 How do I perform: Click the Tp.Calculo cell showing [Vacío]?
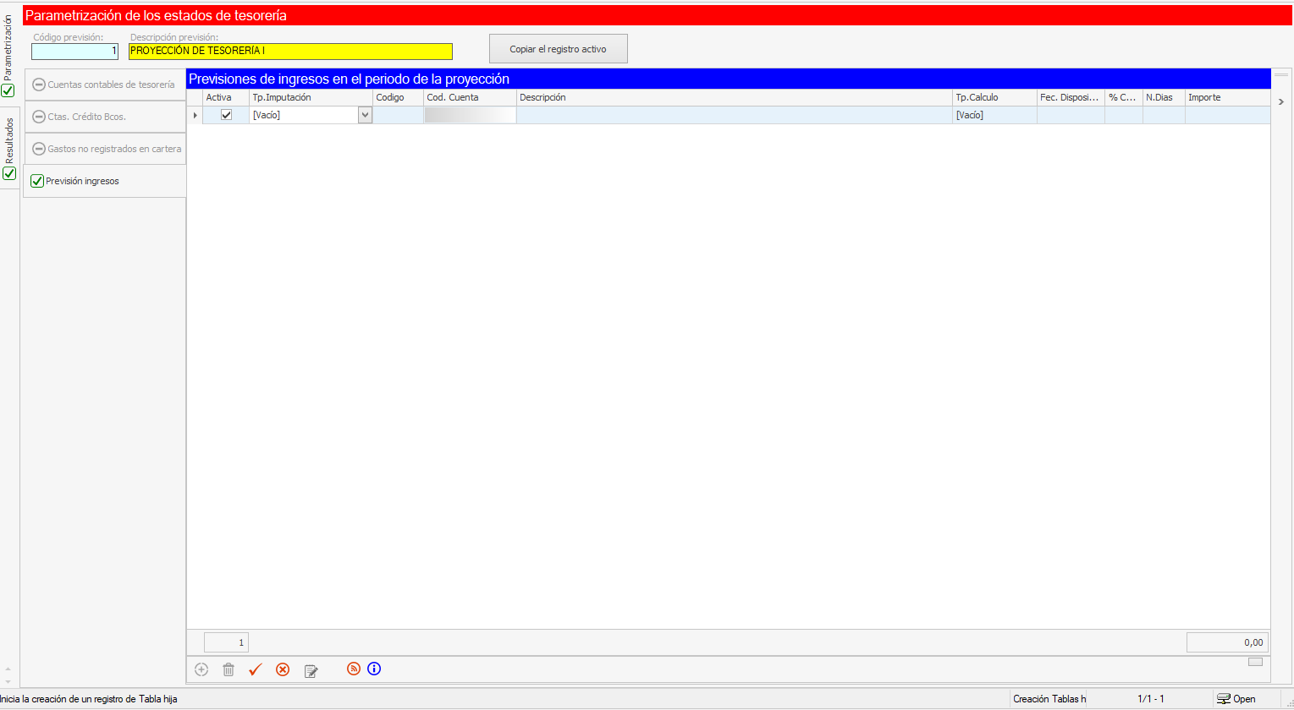(x=994, y=115)
